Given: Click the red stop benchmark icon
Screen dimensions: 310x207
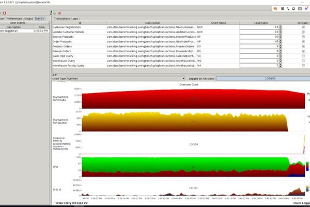Looking at the screenshot, I should click(x=5, y=12).
